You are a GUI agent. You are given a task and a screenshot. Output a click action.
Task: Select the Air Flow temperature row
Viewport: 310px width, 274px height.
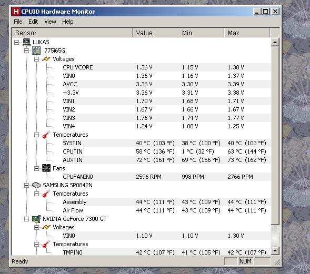tap(166, 210)
